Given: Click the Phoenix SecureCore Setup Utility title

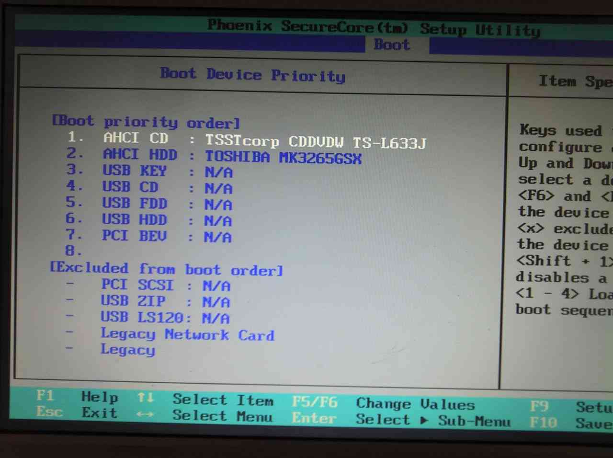Looking at the screenshot, I should [374, 28].
